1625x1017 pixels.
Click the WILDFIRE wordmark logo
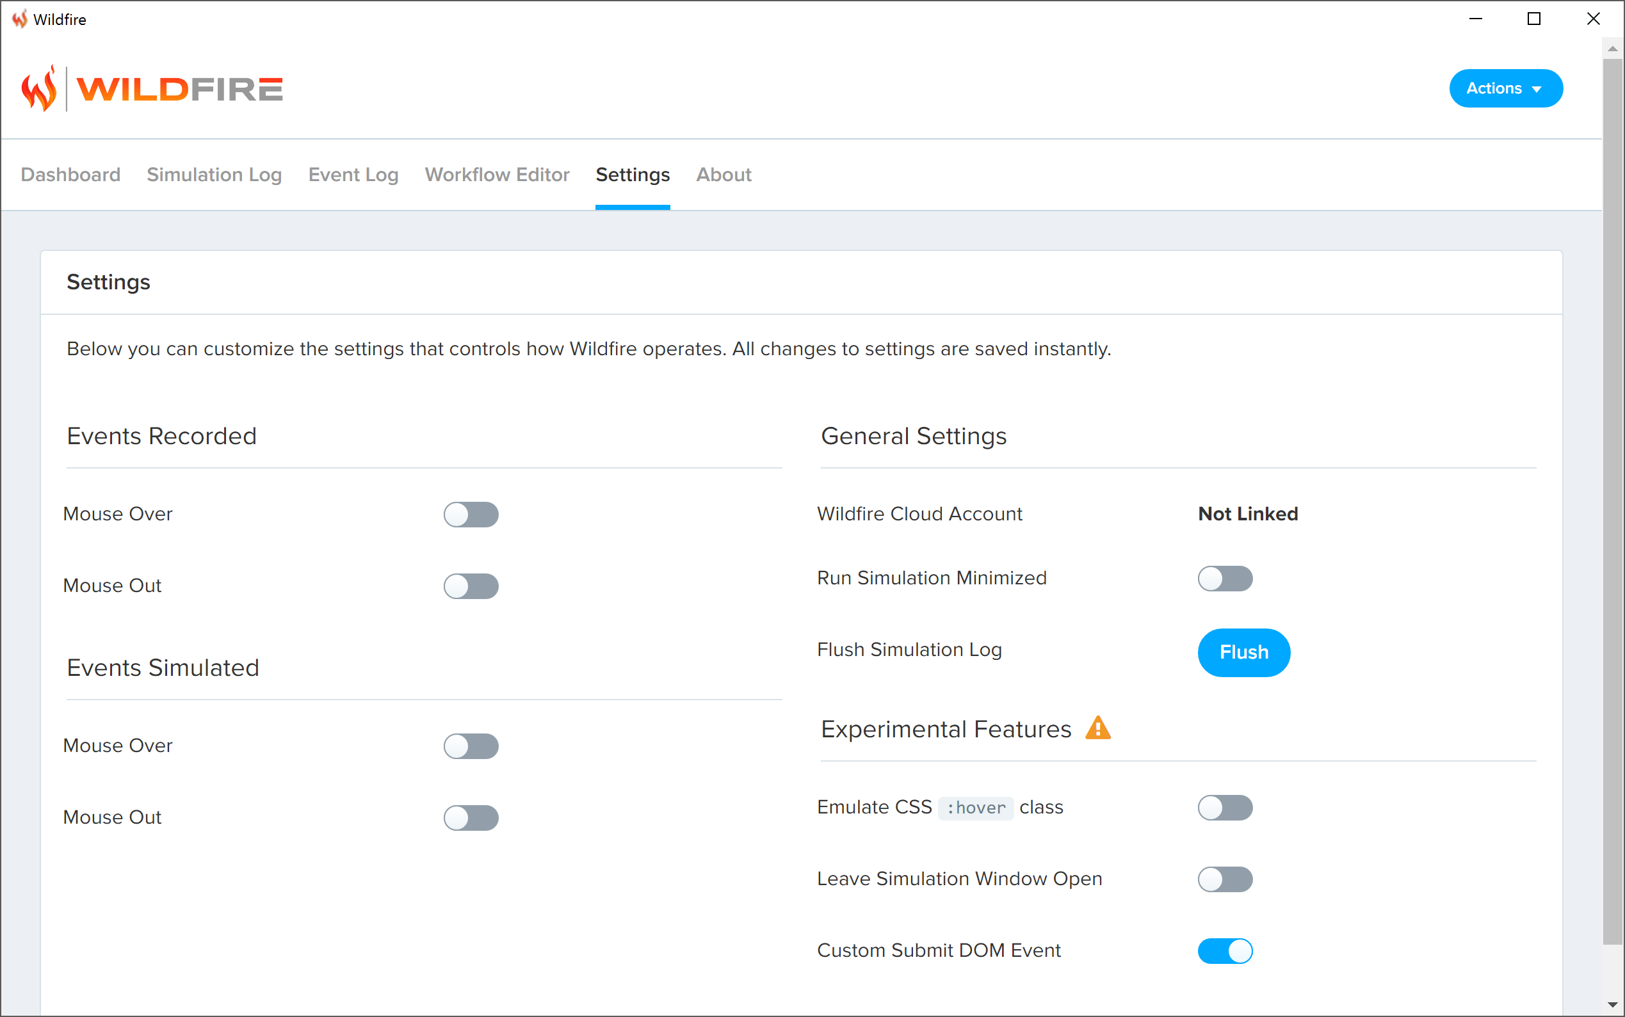tap(180, 89)
